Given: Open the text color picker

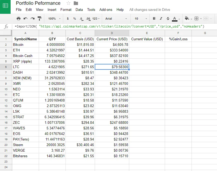Looking at the screenshot, I should tap(175, 19).
